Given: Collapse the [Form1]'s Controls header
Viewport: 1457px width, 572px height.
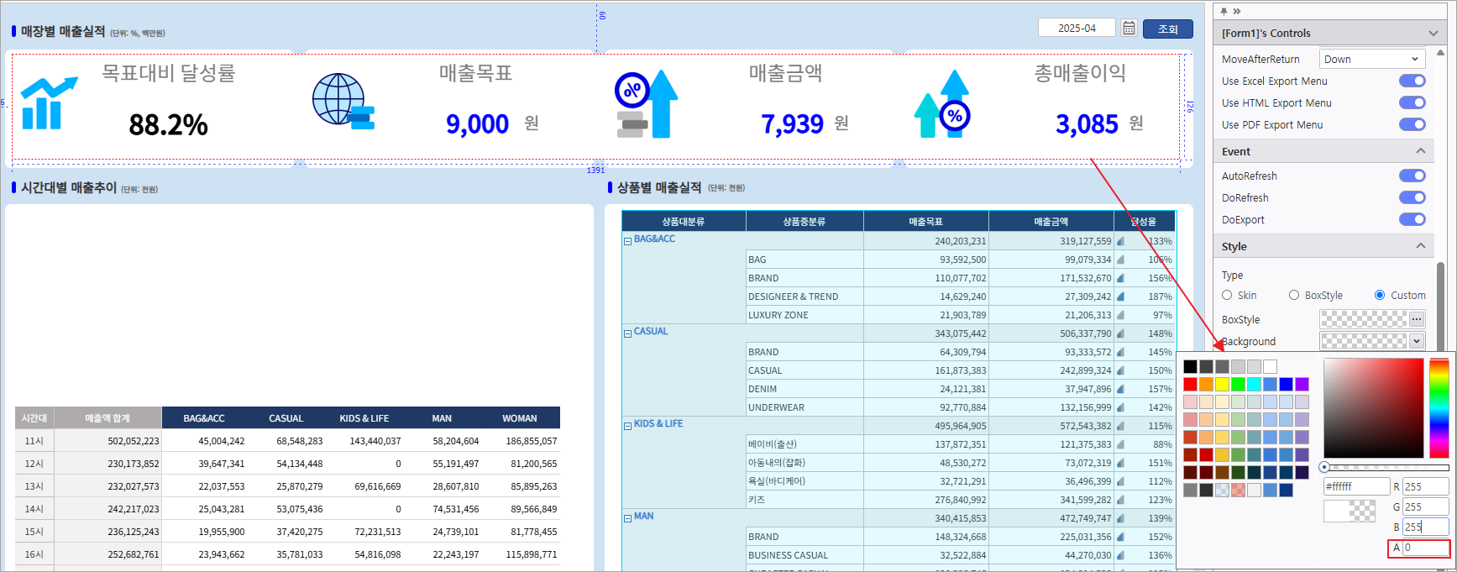Looking at the screenshot, I should click(1433, 34).
